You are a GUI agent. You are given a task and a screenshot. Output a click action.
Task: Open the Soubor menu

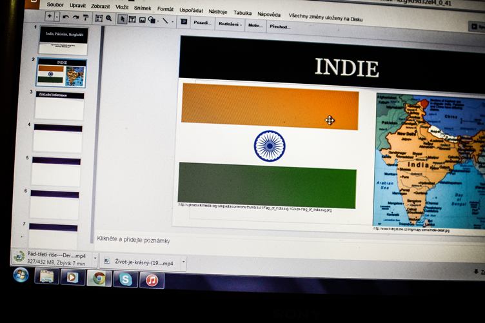55,5
